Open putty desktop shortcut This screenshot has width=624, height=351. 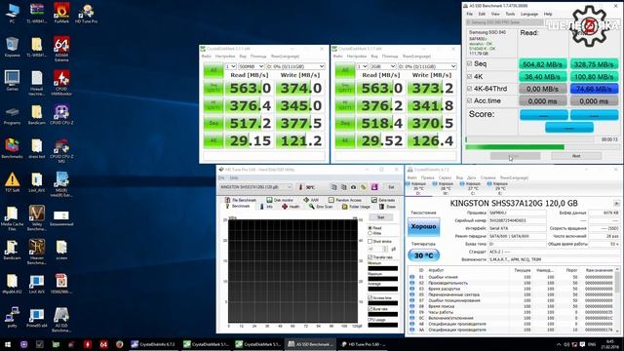tap(12, 317)
